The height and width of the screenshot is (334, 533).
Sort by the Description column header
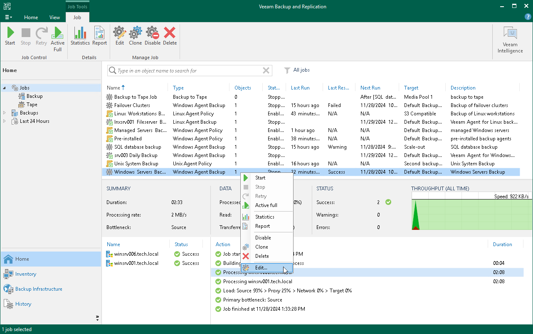point(463,88)
